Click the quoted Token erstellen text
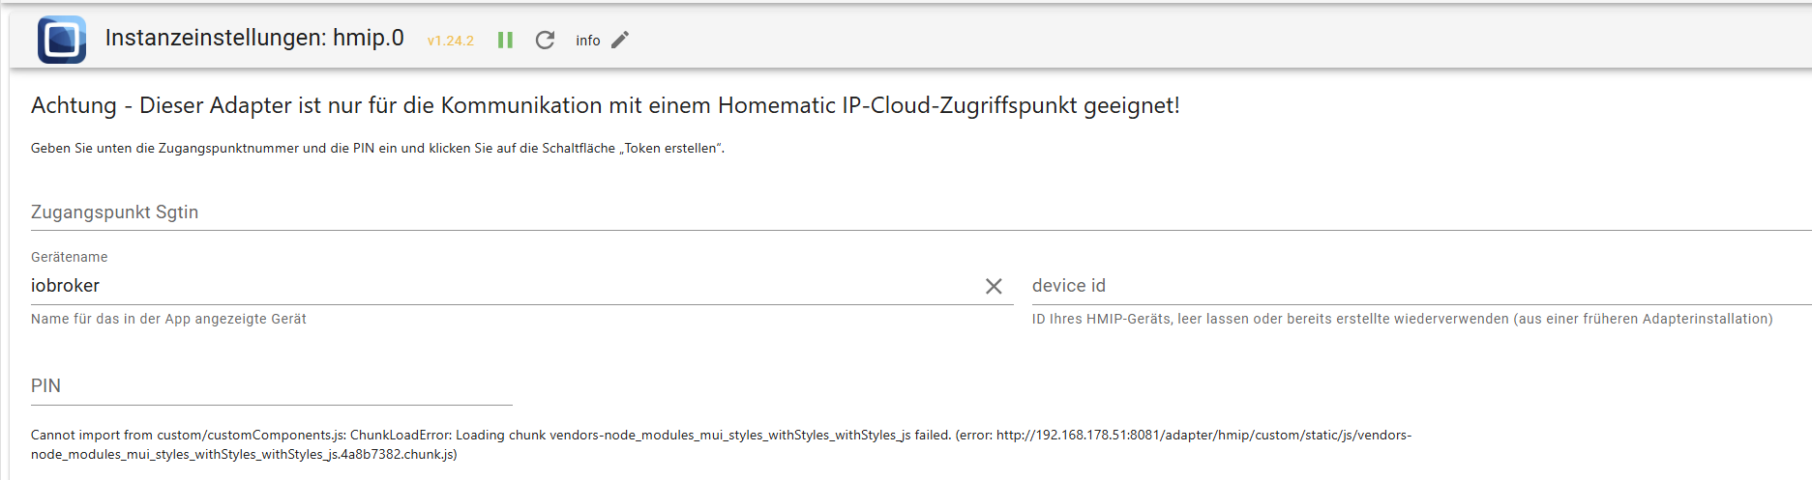 click(x=670, y=148)
